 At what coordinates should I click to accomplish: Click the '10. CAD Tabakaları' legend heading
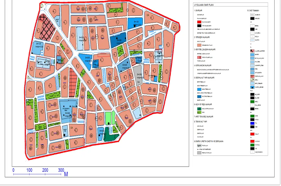253,11
